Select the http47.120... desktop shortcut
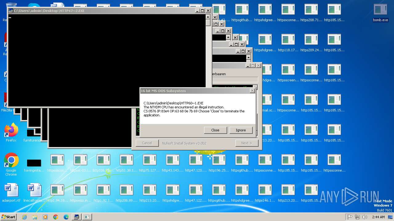 [x=196, y=163]
